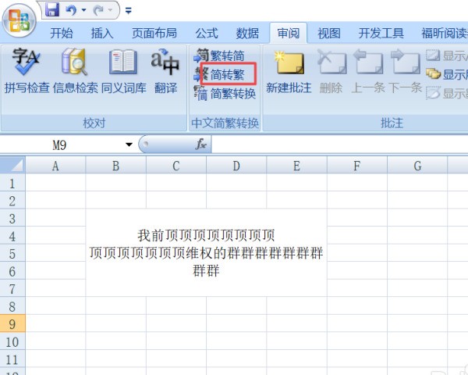Click the fx insert function button
This screenshot has height=375, width=468.
(x=201, y=145)
